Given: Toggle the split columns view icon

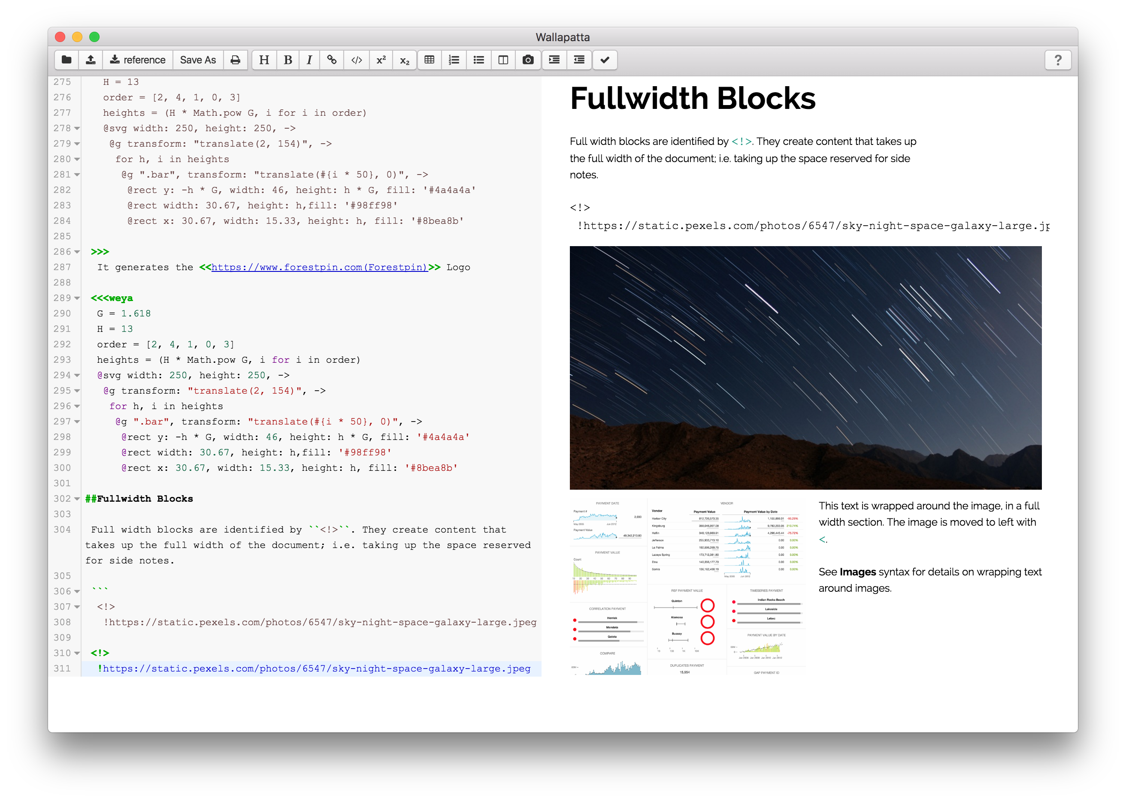Looking at the screenshot, I should pyautogui.click(x=503, y=60).
